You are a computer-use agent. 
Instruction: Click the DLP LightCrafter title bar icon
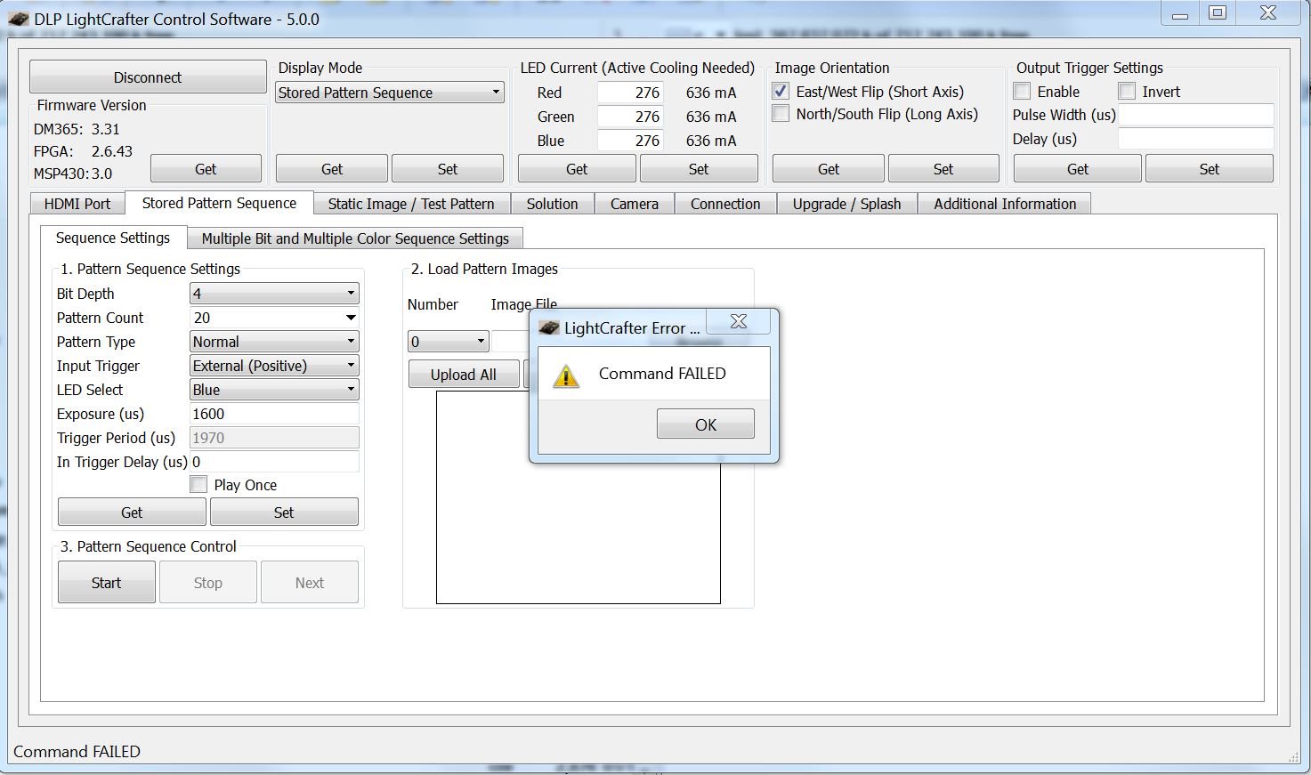point(19,19)
